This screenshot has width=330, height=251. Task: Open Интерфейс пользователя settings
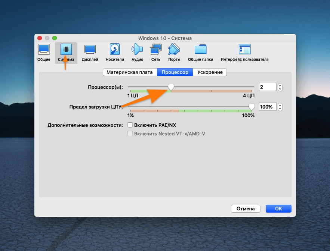[244, 53]
